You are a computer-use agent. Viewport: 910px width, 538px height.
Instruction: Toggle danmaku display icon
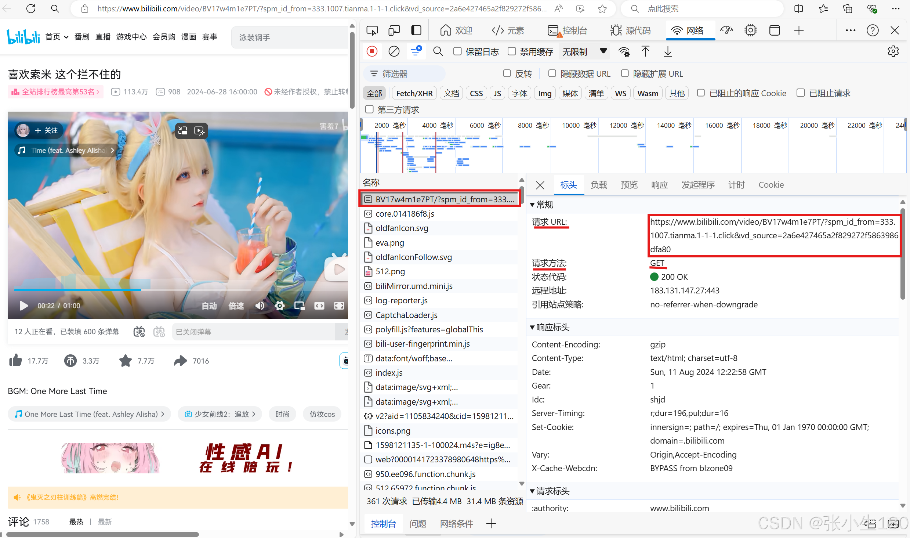click(x=139, y=332)
